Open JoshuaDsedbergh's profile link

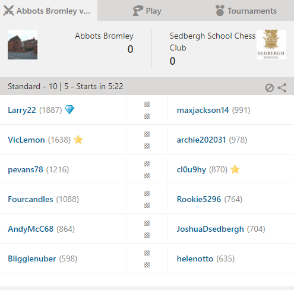[210, 229]
